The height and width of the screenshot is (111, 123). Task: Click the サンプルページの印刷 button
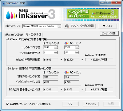pos(80,26)
